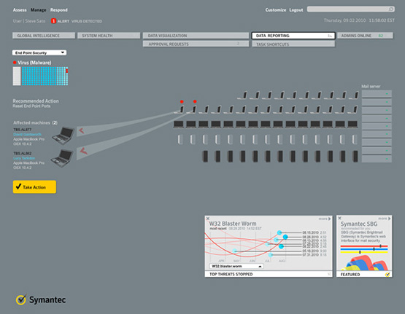Select the bottommost mail server unit

coord(377,159)
